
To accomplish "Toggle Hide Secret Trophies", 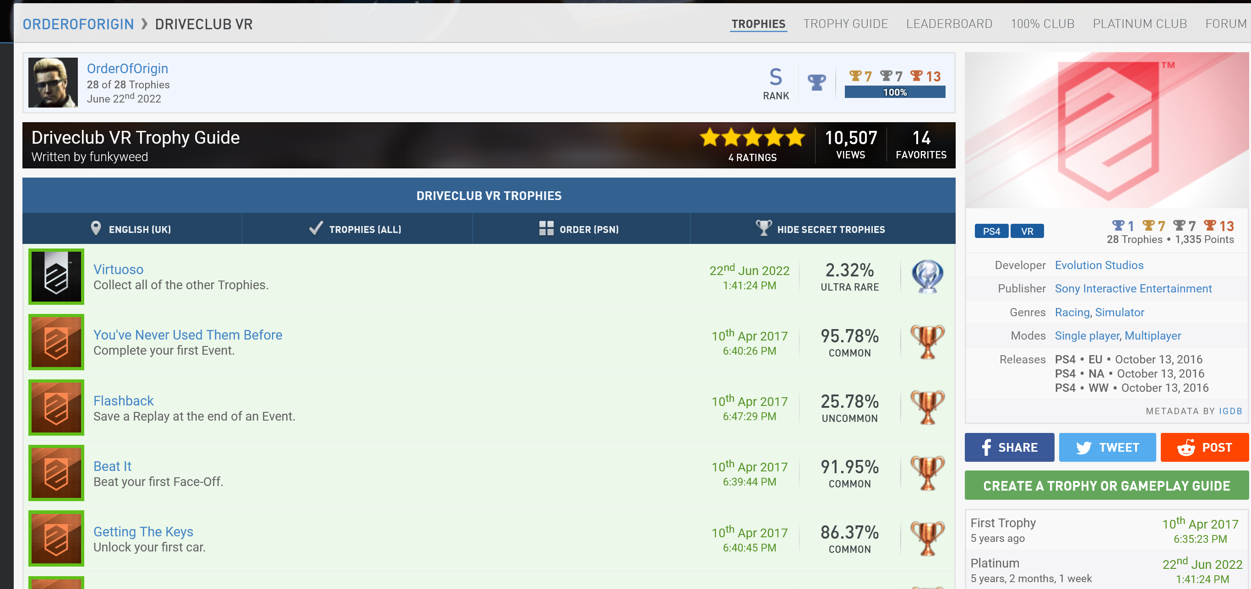I will click(821, 229).
